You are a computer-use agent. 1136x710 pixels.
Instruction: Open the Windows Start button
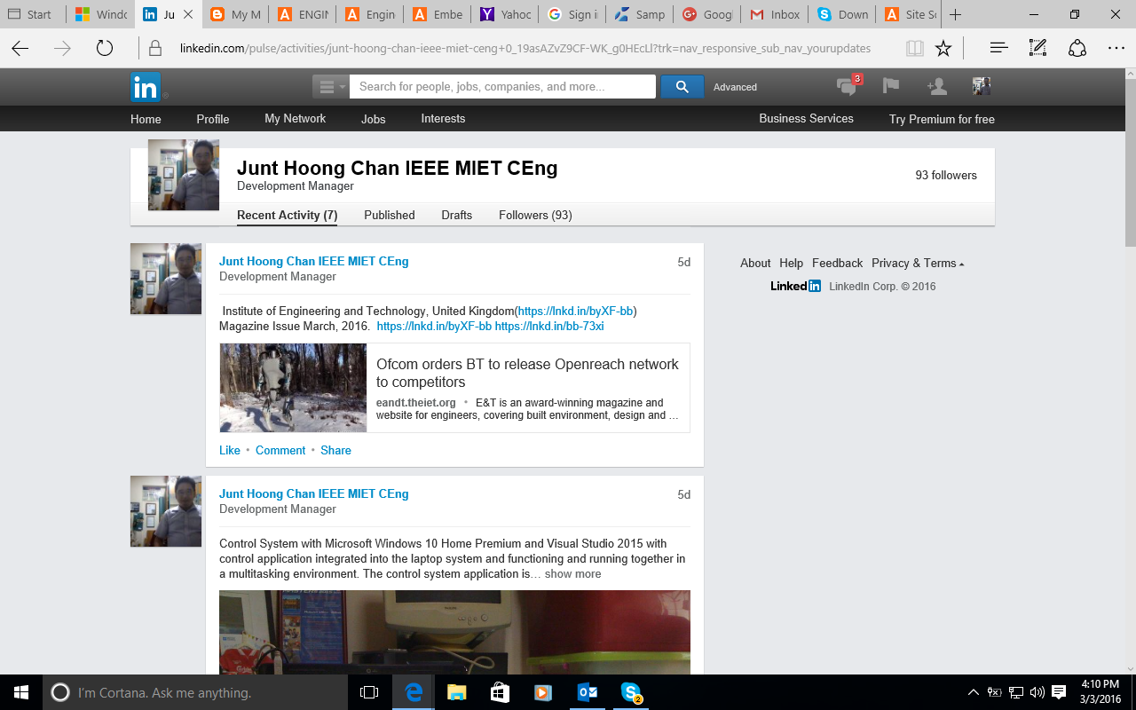tap(21, 692)
